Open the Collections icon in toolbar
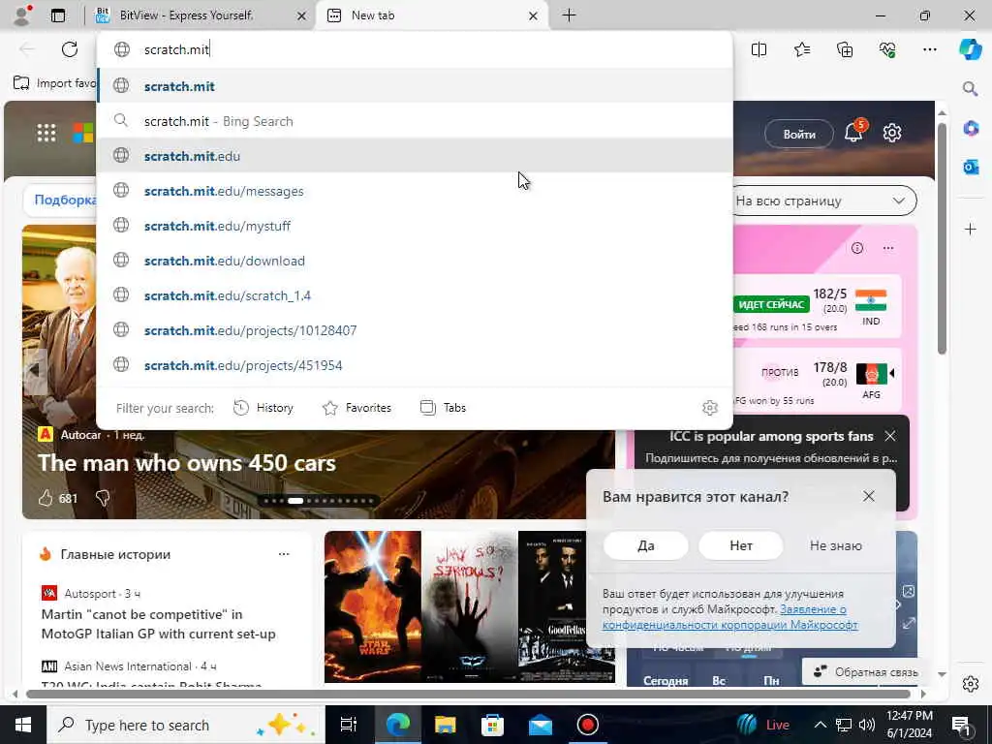The image size is (992, 744). point(845,49)
